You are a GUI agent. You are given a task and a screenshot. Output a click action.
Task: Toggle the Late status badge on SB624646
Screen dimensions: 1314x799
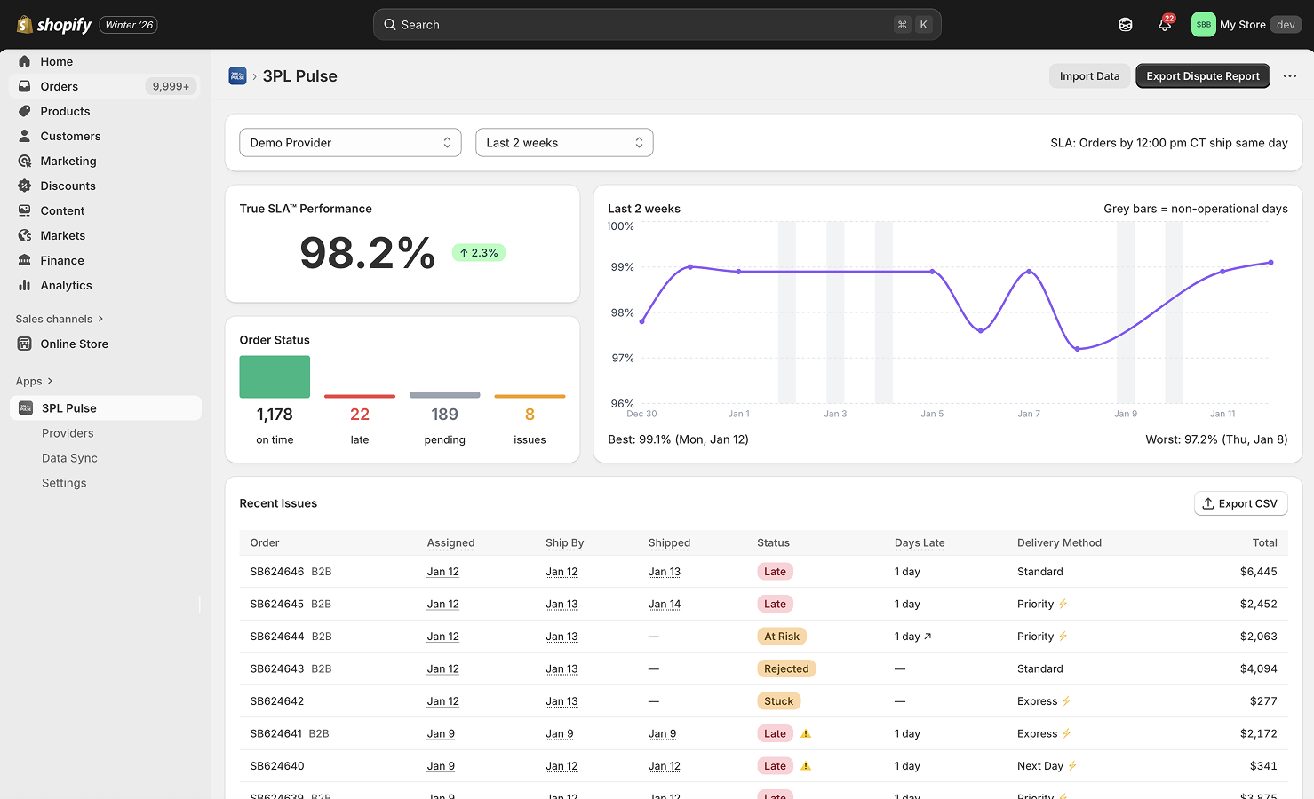[774, 571]
